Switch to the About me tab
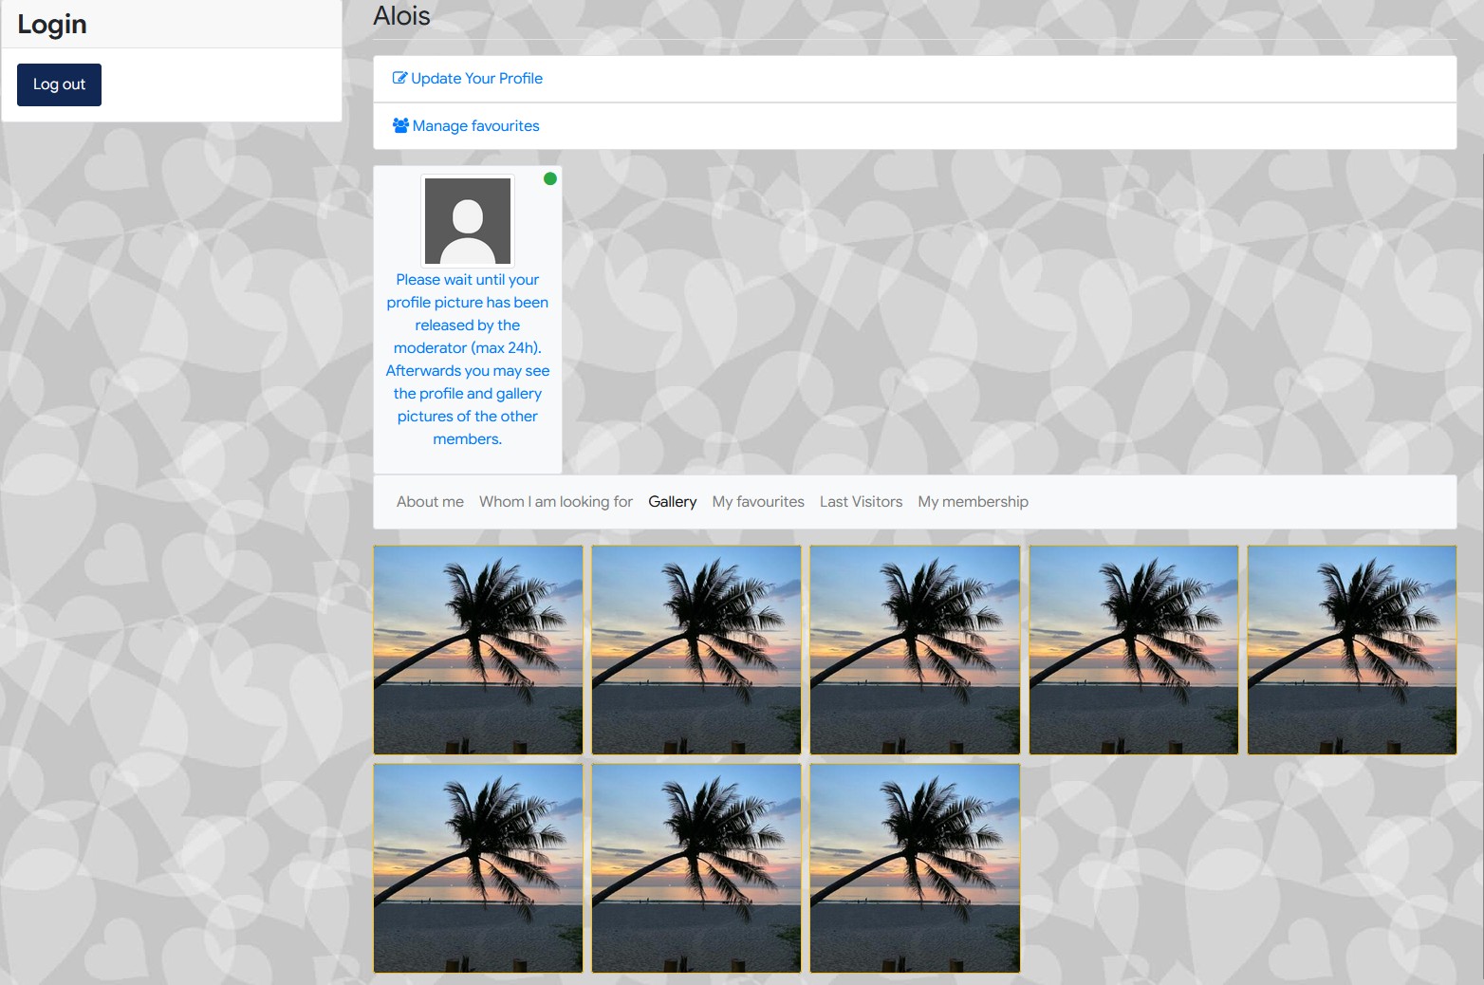The height and width of the screenshot is (985, 1484). [x=430, y=502]
